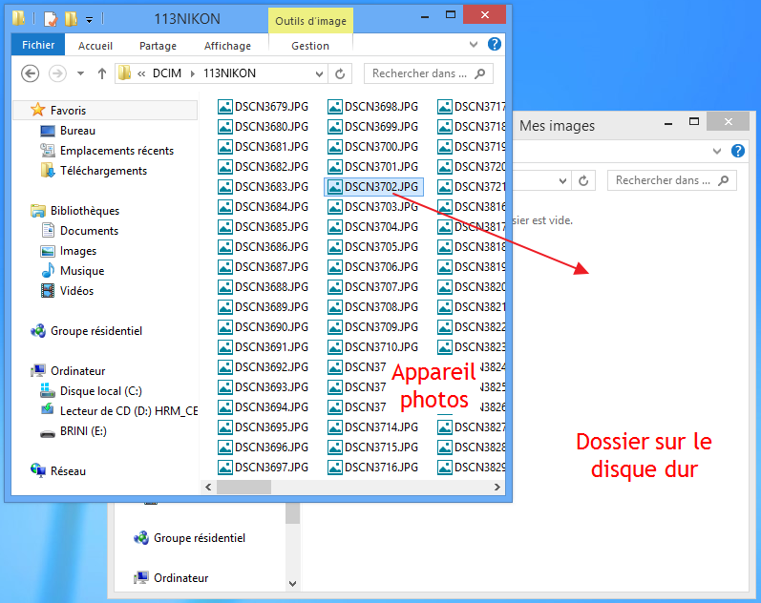761x603 pixels.
Task: Select file DSCN3716.JPG
Action: click(372, 468)
